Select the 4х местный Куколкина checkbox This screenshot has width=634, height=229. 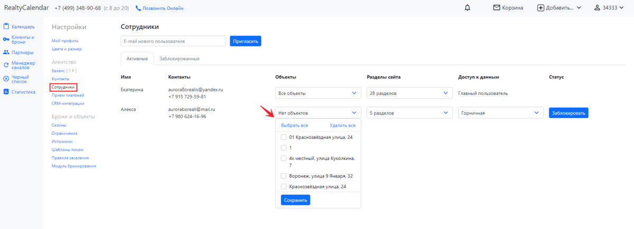coord(284,158)
